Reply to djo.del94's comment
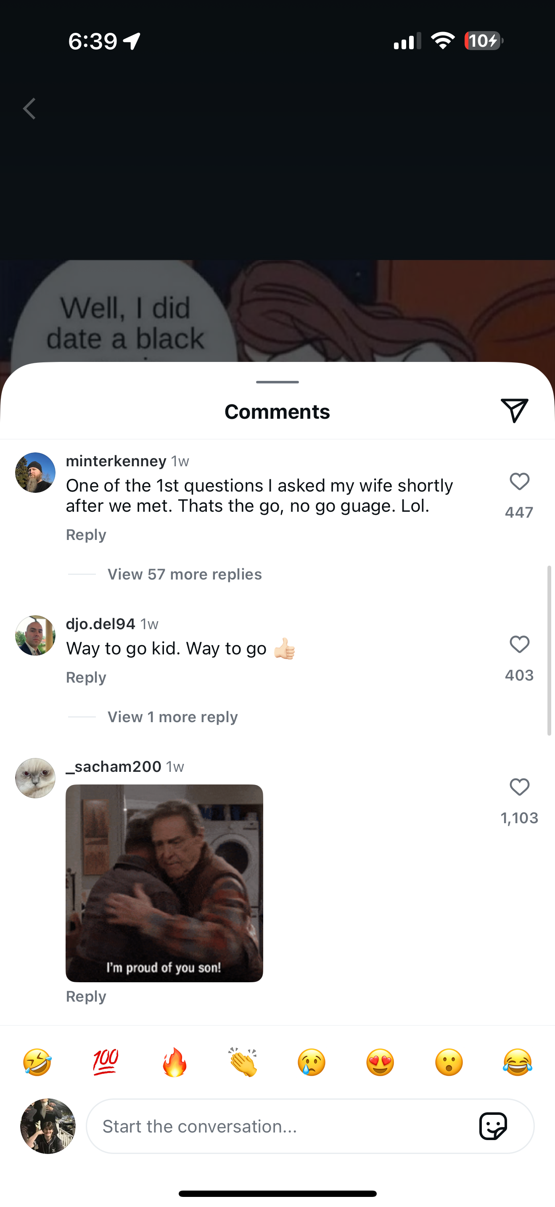 tap(86, 678)
